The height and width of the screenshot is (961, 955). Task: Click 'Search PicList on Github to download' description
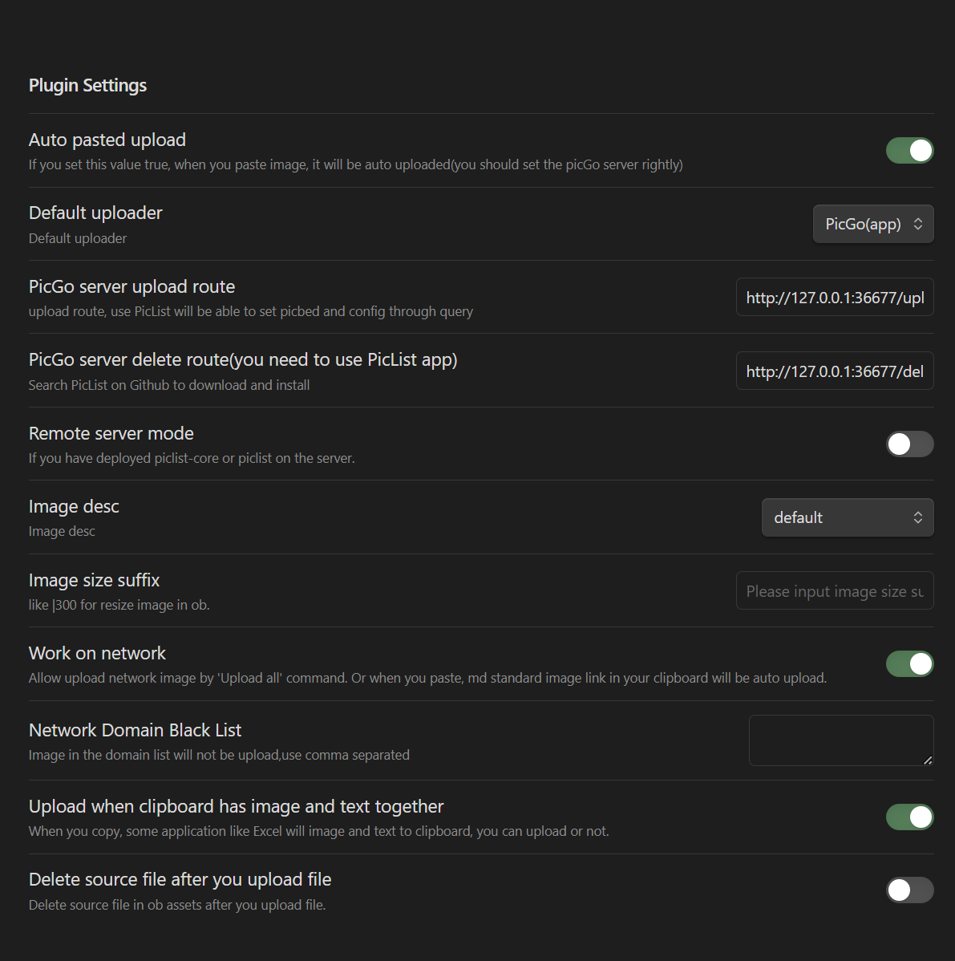[169, 385]
